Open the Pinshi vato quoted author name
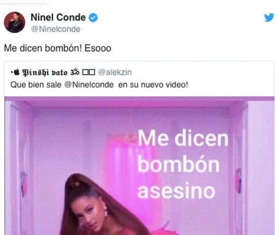 click(x=45, y=72)
